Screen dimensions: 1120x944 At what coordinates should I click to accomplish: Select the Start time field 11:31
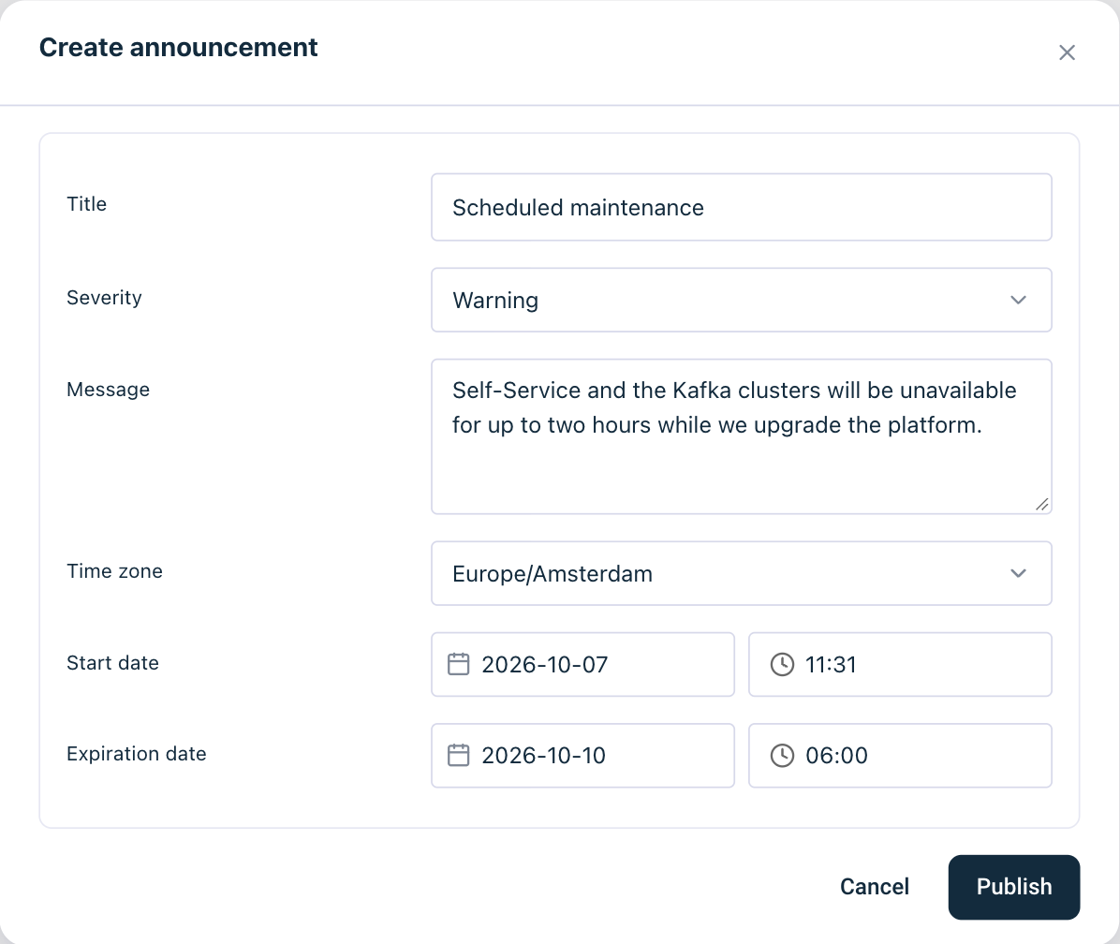900,664
